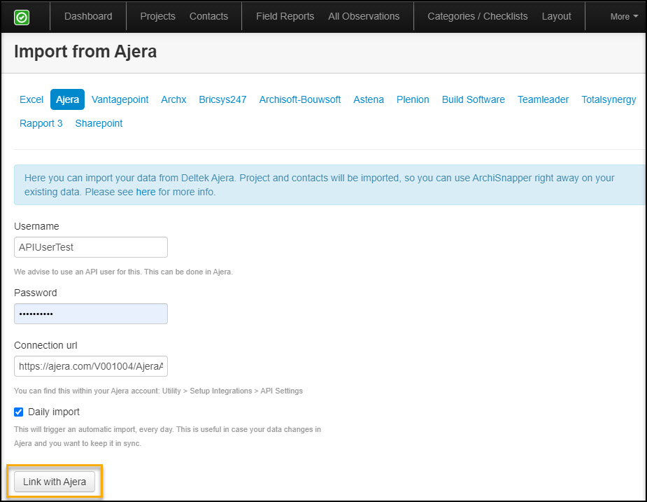Follow the 'here' link for more info
This screenshot has width=647, height=502.
(145, 192)
